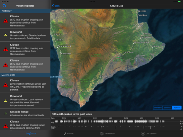This screenshot has height=137, width=183.
Task: Click the 5/25 date on earthquake timeline
Action: pos(141,118)
